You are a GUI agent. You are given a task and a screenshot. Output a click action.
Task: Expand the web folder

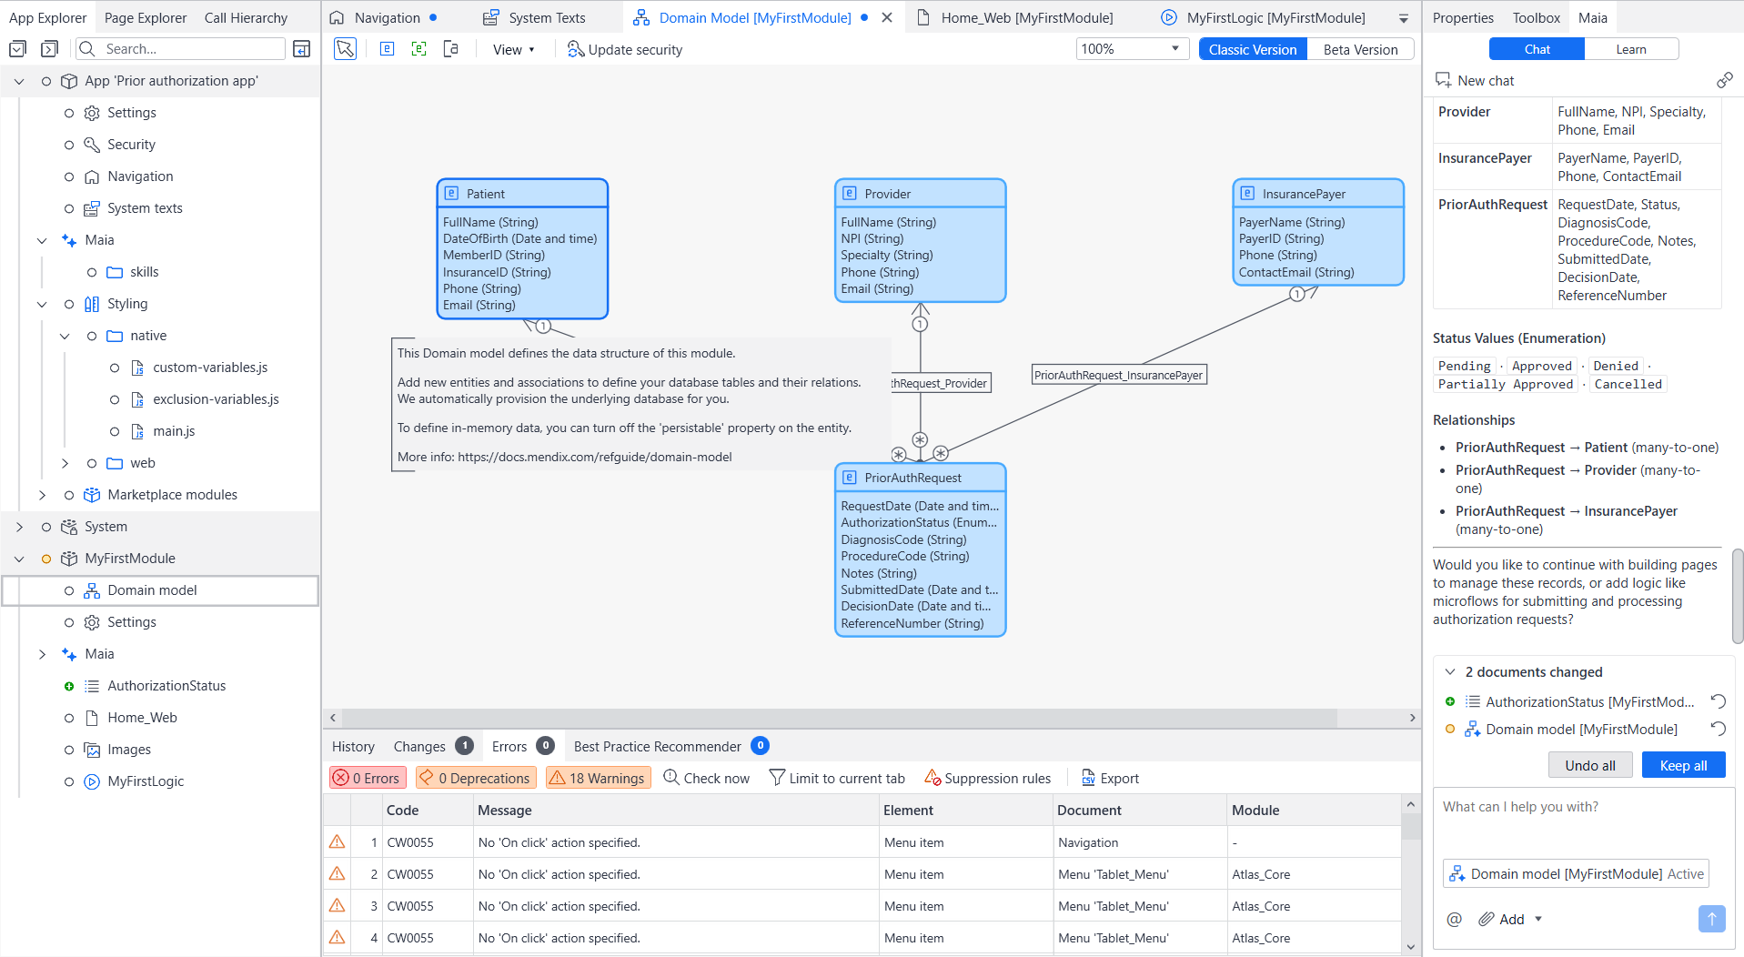coord(65,463)
